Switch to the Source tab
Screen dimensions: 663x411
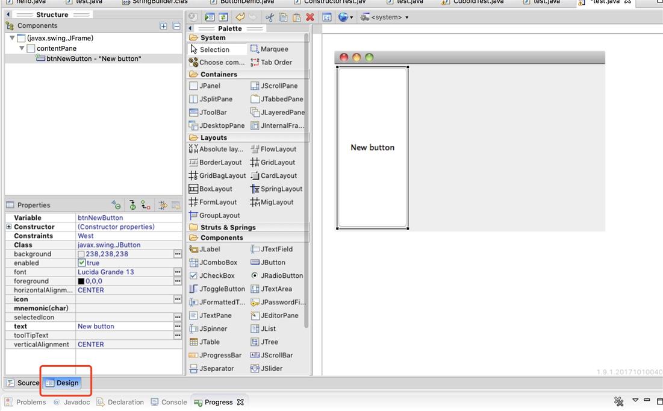click(23, 383)
